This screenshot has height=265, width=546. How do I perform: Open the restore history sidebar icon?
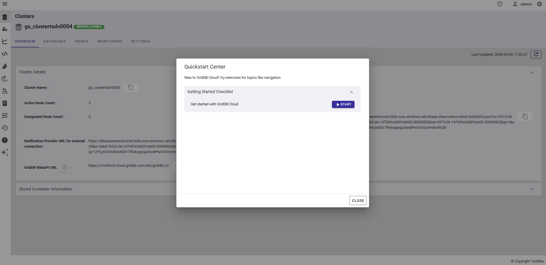tap(5, 128)
